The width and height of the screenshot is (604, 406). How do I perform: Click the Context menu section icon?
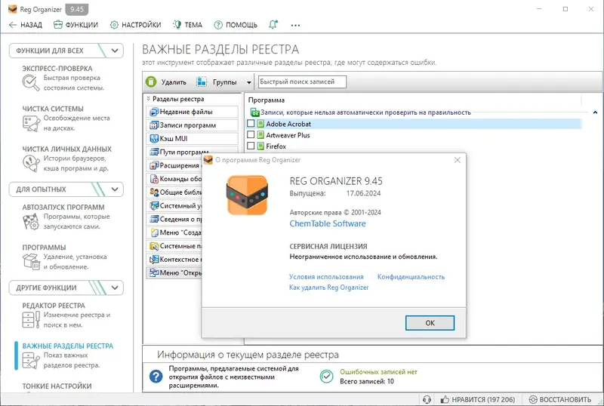[154, 260]
